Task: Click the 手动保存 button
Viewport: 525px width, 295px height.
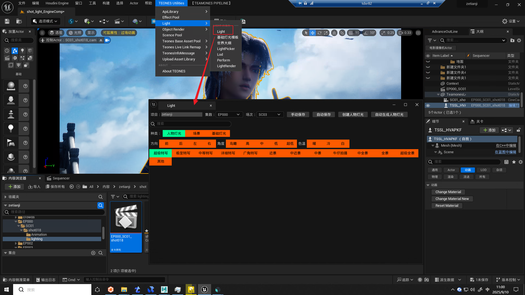Action: 298,115
